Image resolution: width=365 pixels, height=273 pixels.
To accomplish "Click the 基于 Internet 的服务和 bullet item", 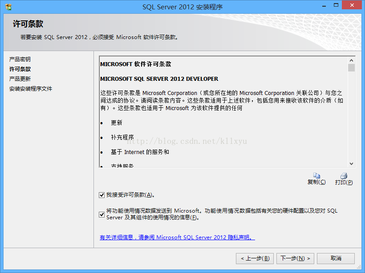I will pos(140,152).
